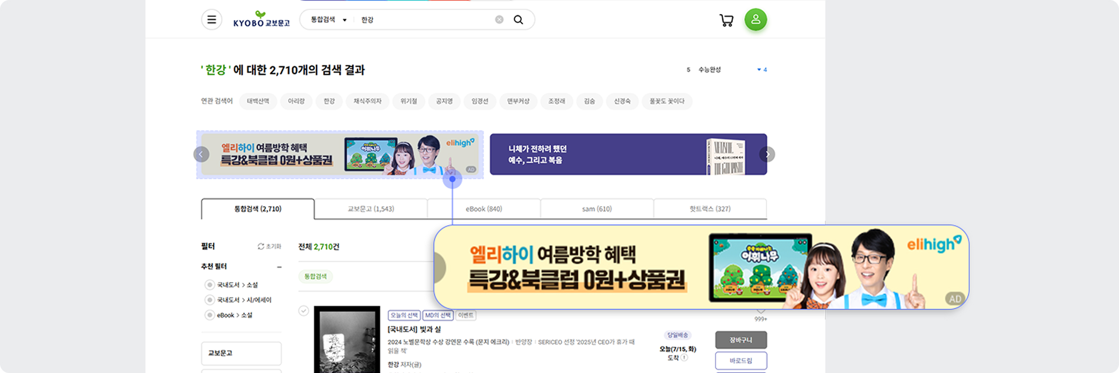Click the 한강 related keyword chip
Viewport: 1119px width, 373px height.
tap(329, 101)
